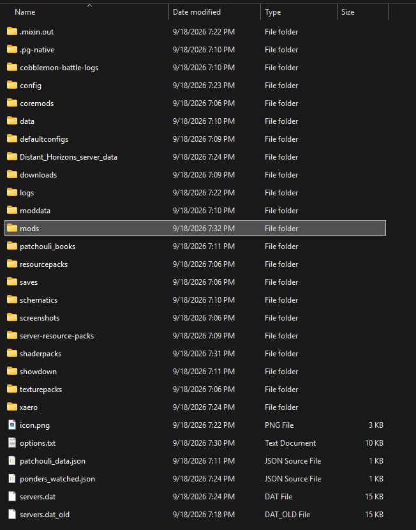Click the icon.png image file icon
This screenshot has height=530, width=416.
coord(12,425)
